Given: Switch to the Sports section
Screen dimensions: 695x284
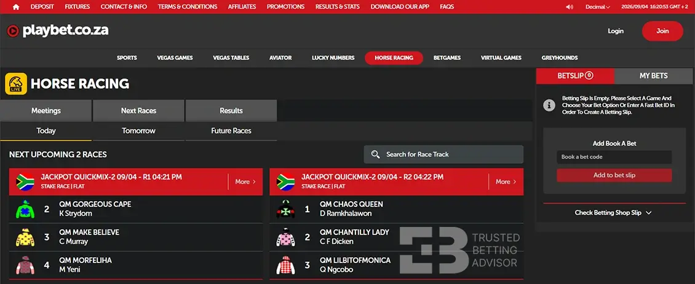Looking at the screenshot, I should (x=127, y=58).
